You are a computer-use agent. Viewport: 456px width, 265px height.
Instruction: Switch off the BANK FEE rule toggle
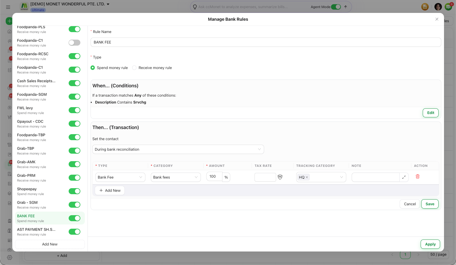click(74, 218)
